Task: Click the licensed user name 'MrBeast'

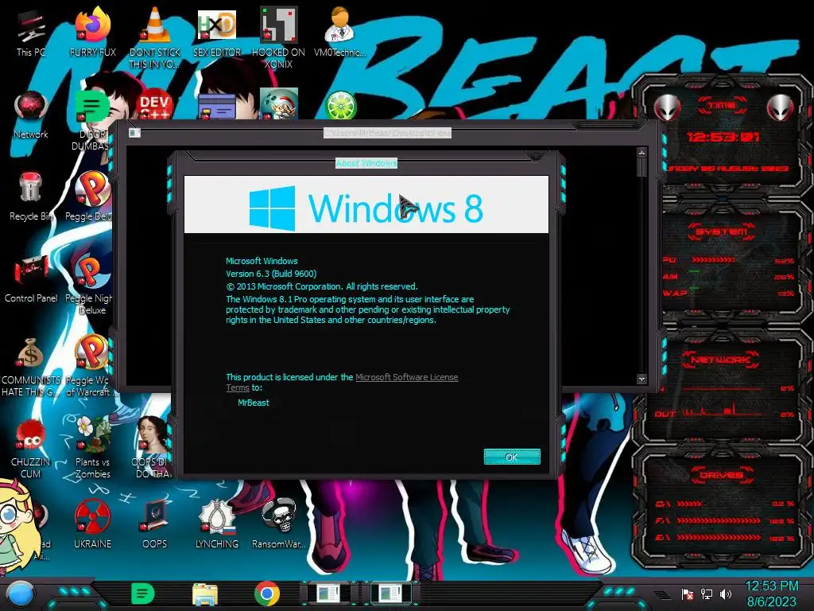Action: pos(254,403)
